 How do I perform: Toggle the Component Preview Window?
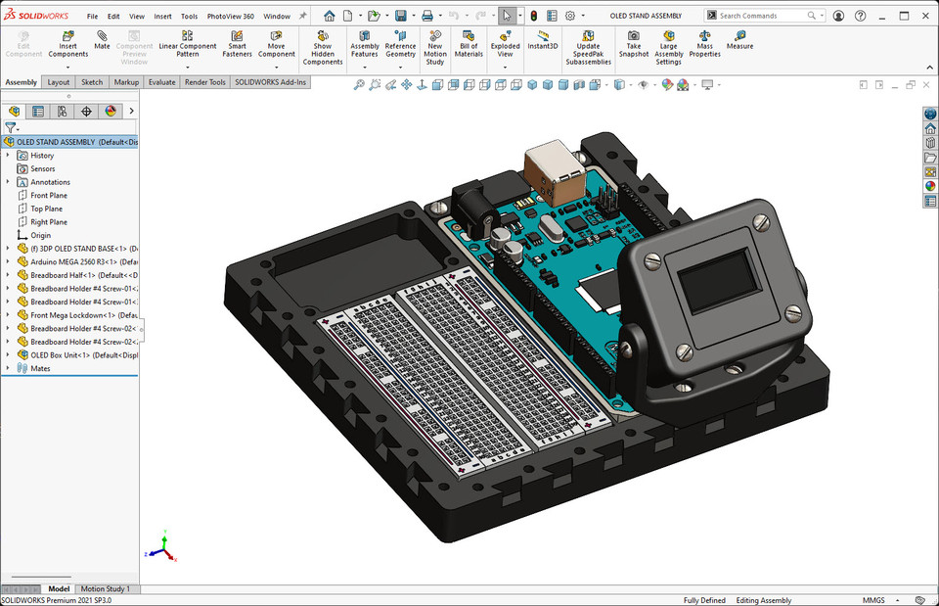point(134,46)
